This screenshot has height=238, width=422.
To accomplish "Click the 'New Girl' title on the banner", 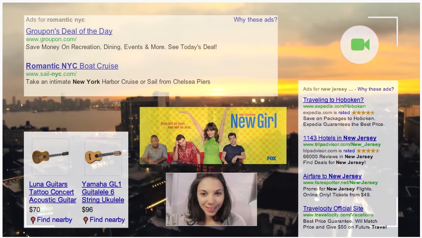I will click(x=254, y=120).
